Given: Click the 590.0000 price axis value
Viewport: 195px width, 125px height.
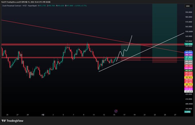Looking at the screenshot, I should (189, 12).
